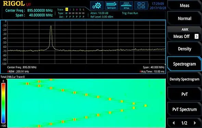Select trace 2 indicator

coord(70,10)
